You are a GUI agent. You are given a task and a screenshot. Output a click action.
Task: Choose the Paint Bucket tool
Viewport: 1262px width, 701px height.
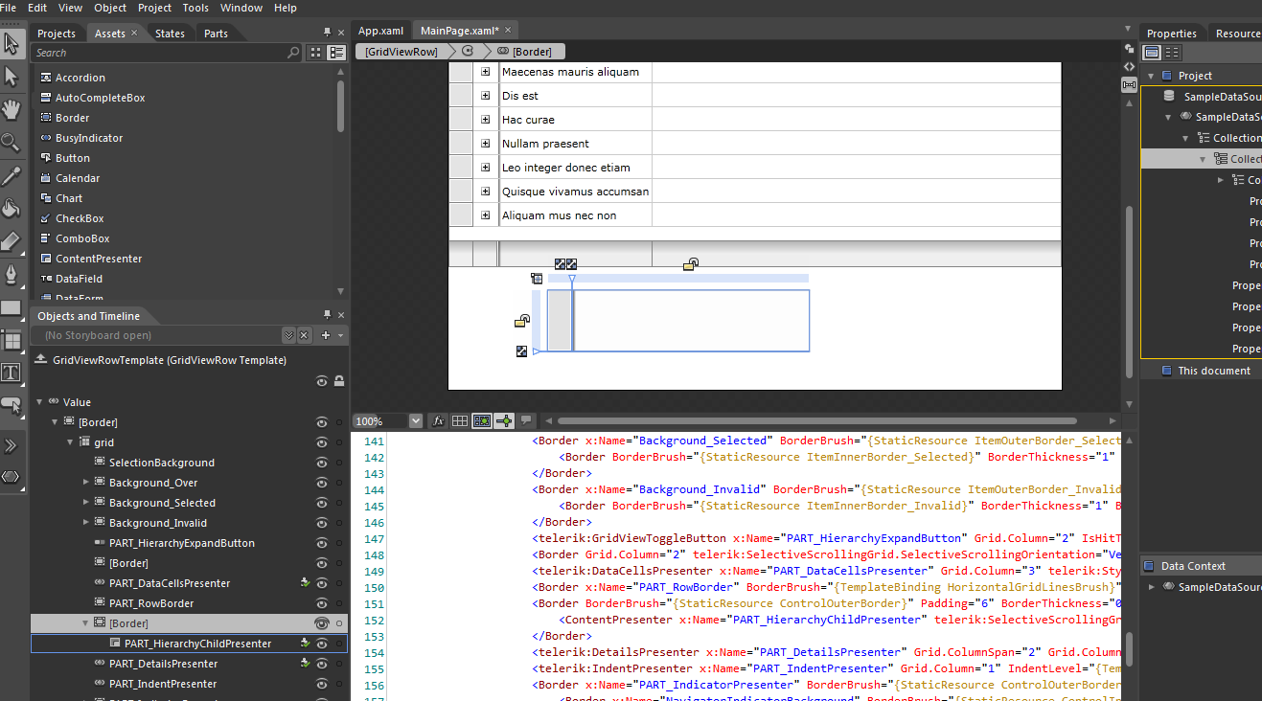pos(11,208)
